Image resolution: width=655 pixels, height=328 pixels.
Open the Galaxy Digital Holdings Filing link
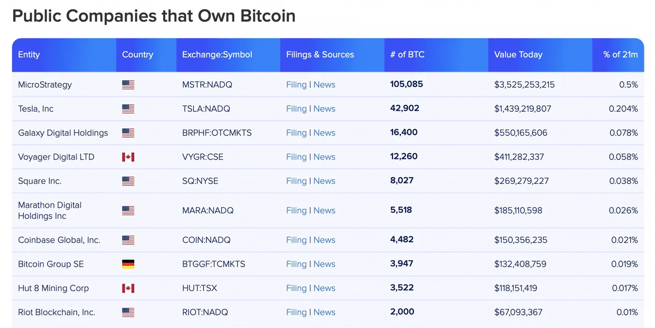pyautogui.click(x=296, y=133)
